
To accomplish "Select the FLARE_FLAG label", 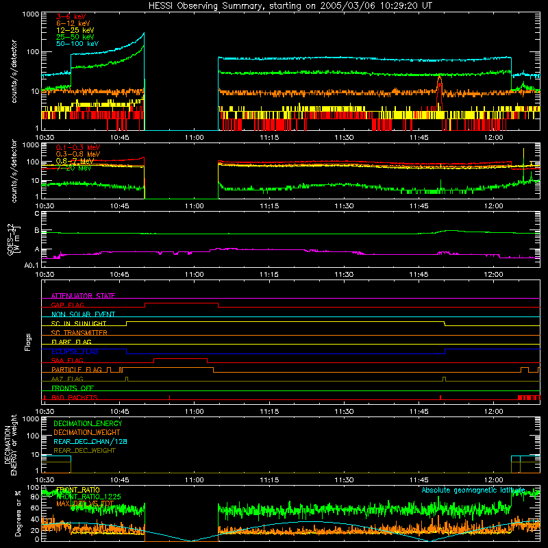I will pyautogui.click(x=71, y=342).
